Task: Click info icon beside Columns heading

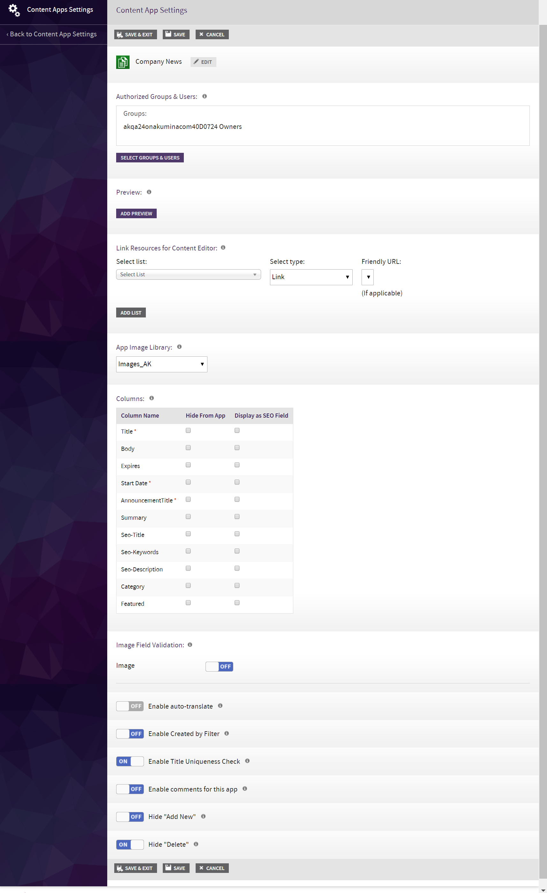Action: point(152,398)
